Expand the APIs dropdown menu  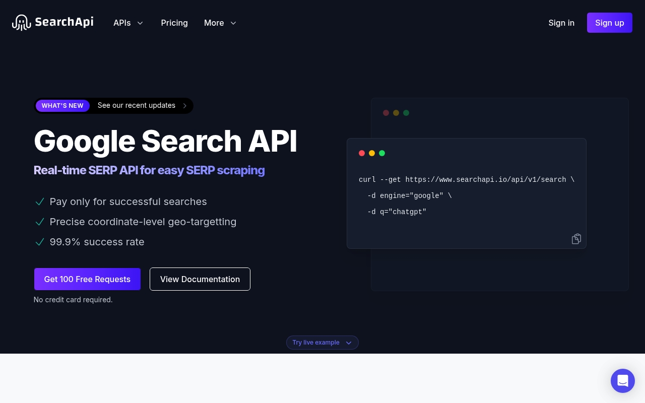[x=128, y=23]
